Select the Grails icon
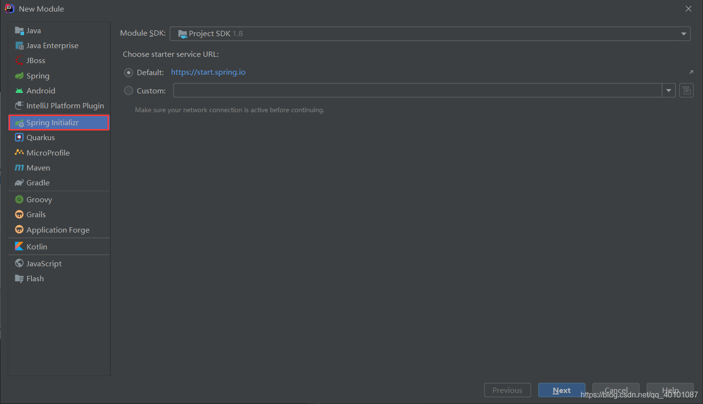The image size is (703, 404). [19, 214]
